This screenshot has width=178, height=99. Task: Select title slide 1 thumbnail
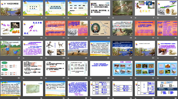[x=11, y=8]
